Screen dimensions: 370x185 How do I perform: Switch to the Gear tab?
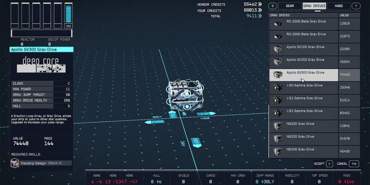click(290, 6)
